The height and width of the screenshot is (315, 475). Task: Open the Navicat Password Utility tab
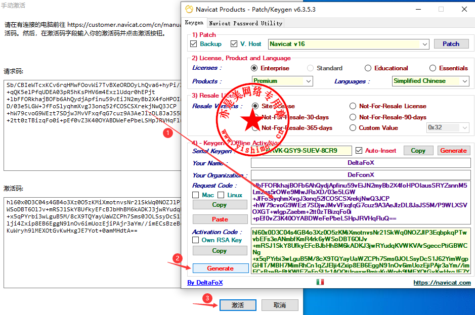pyautogui.click(x=246, y=23)
